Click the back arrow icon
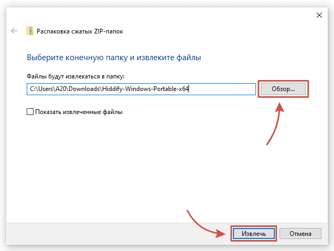This screenshot has height=251, width=334. (x=14, y=31)
